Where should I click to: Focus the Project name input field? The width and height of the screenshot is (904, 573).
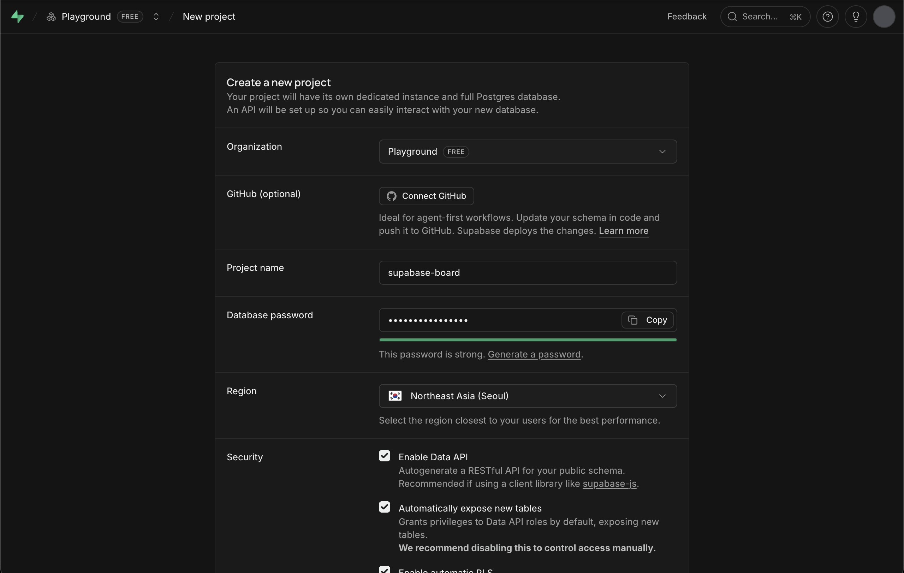(528, 273)
